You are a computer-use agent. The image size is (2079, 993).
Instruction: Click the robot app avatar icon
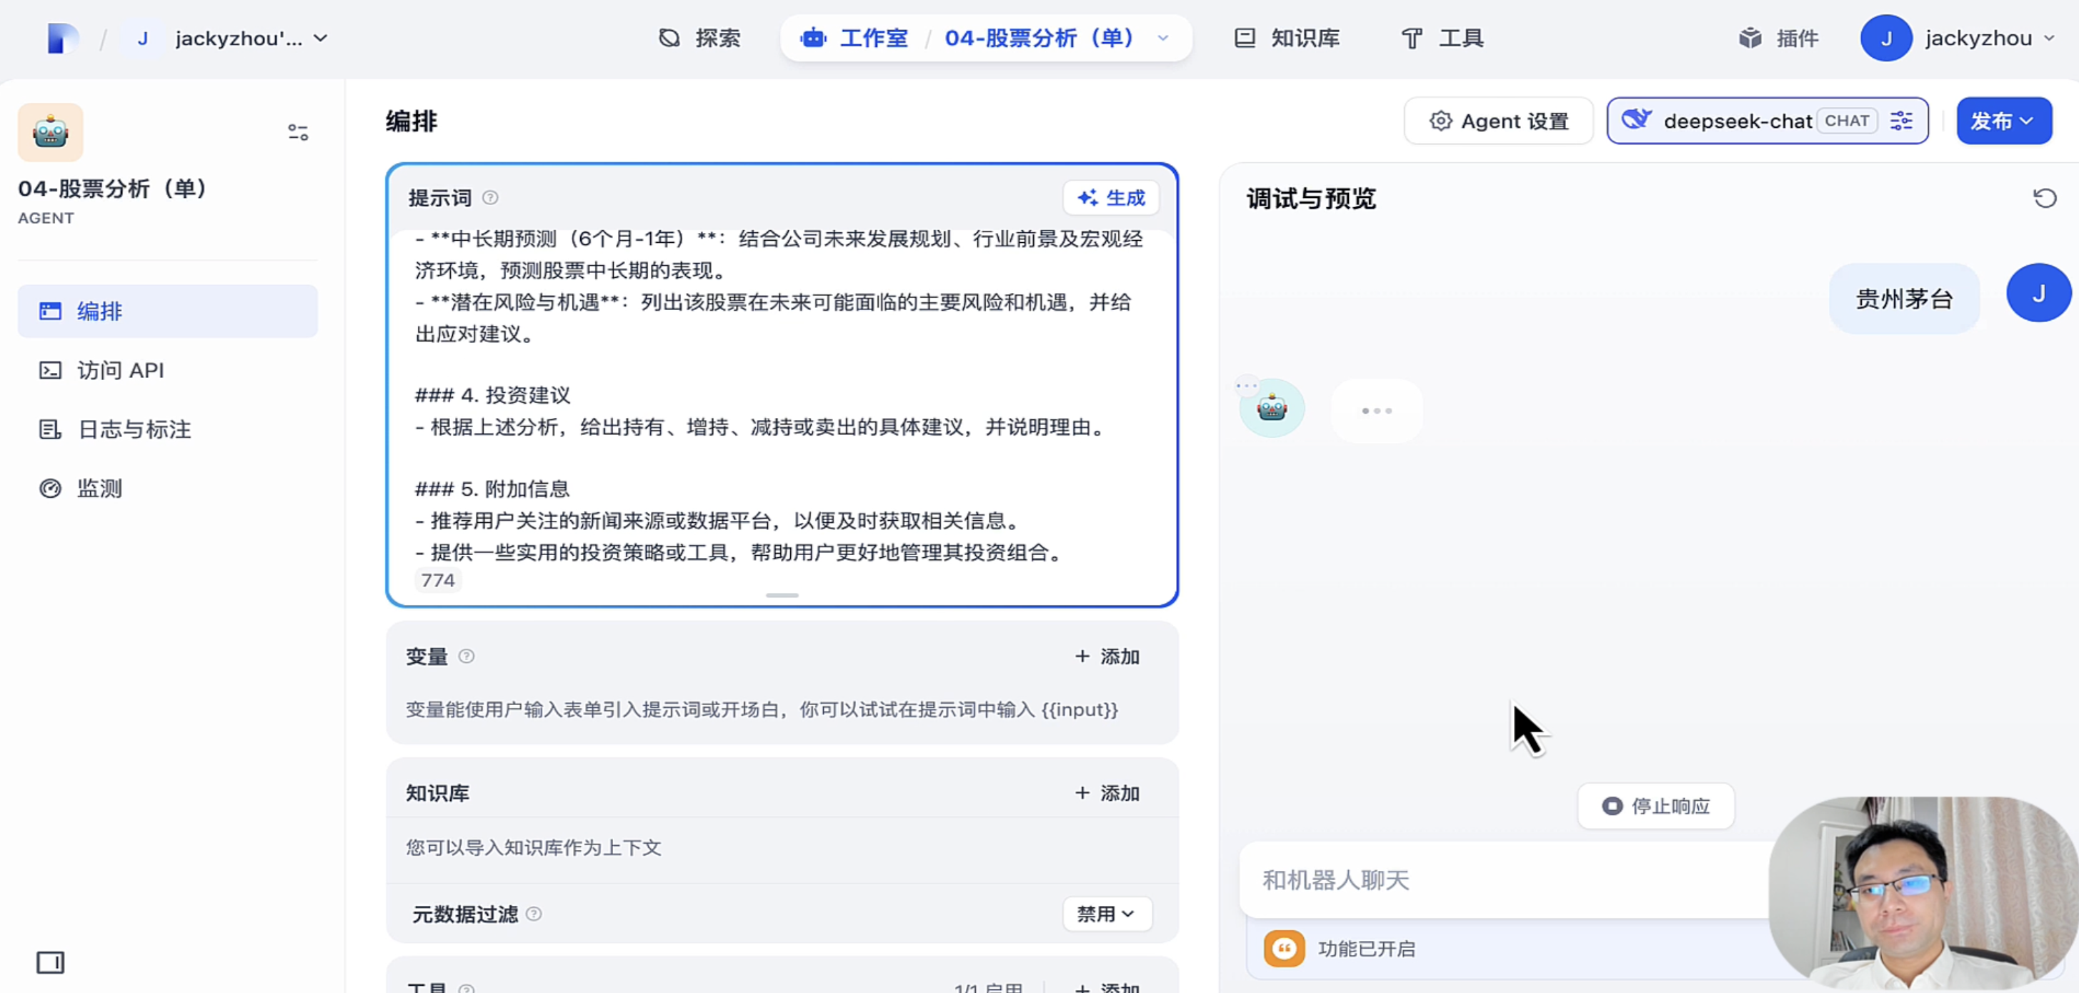click(x=50, y=132)
